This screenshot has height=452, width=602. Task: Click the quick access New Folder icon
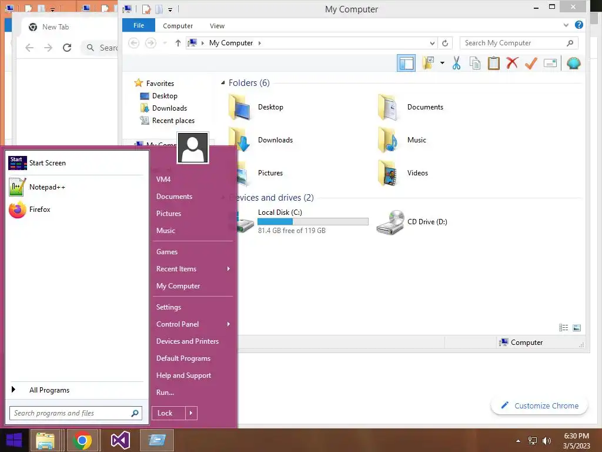pyautogui.click(x=159, y=9)
